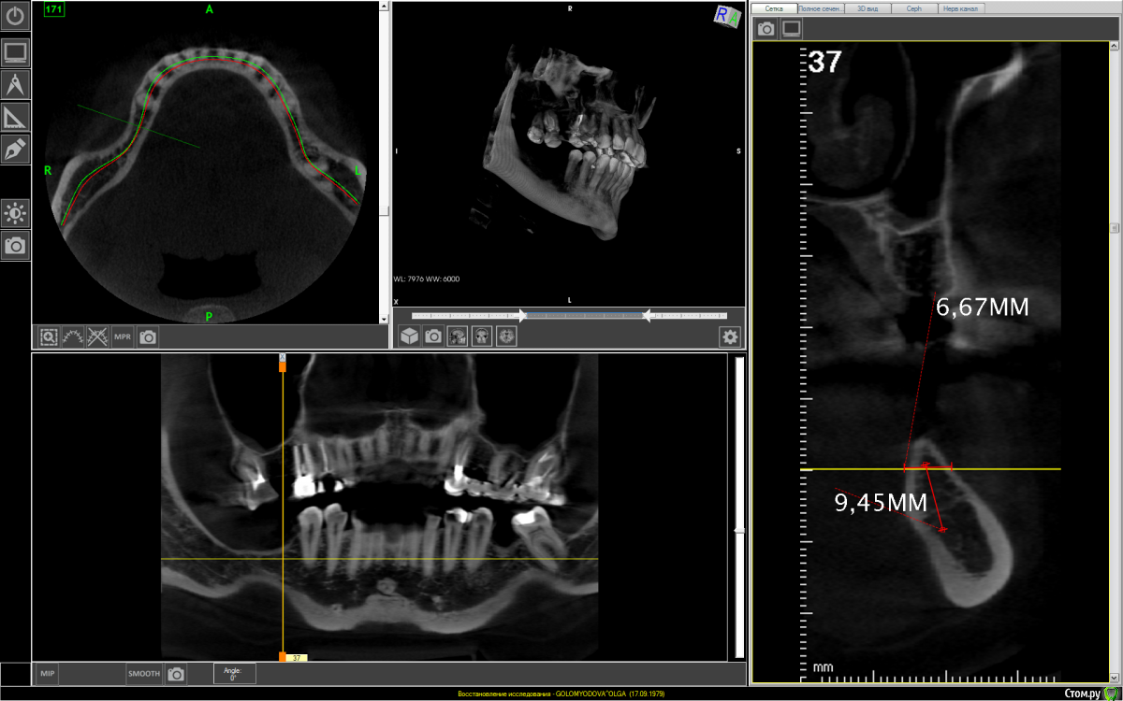Click the zoom region icon under axial view

coord(48,336)
